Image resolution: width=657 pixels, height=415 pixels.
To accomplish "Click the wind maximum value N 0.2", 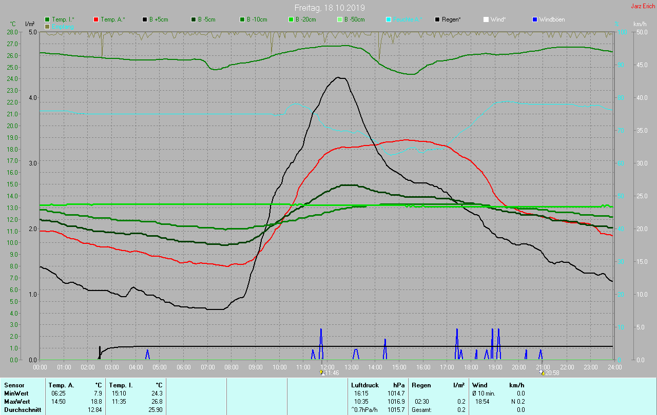I will tap(518, 402).
